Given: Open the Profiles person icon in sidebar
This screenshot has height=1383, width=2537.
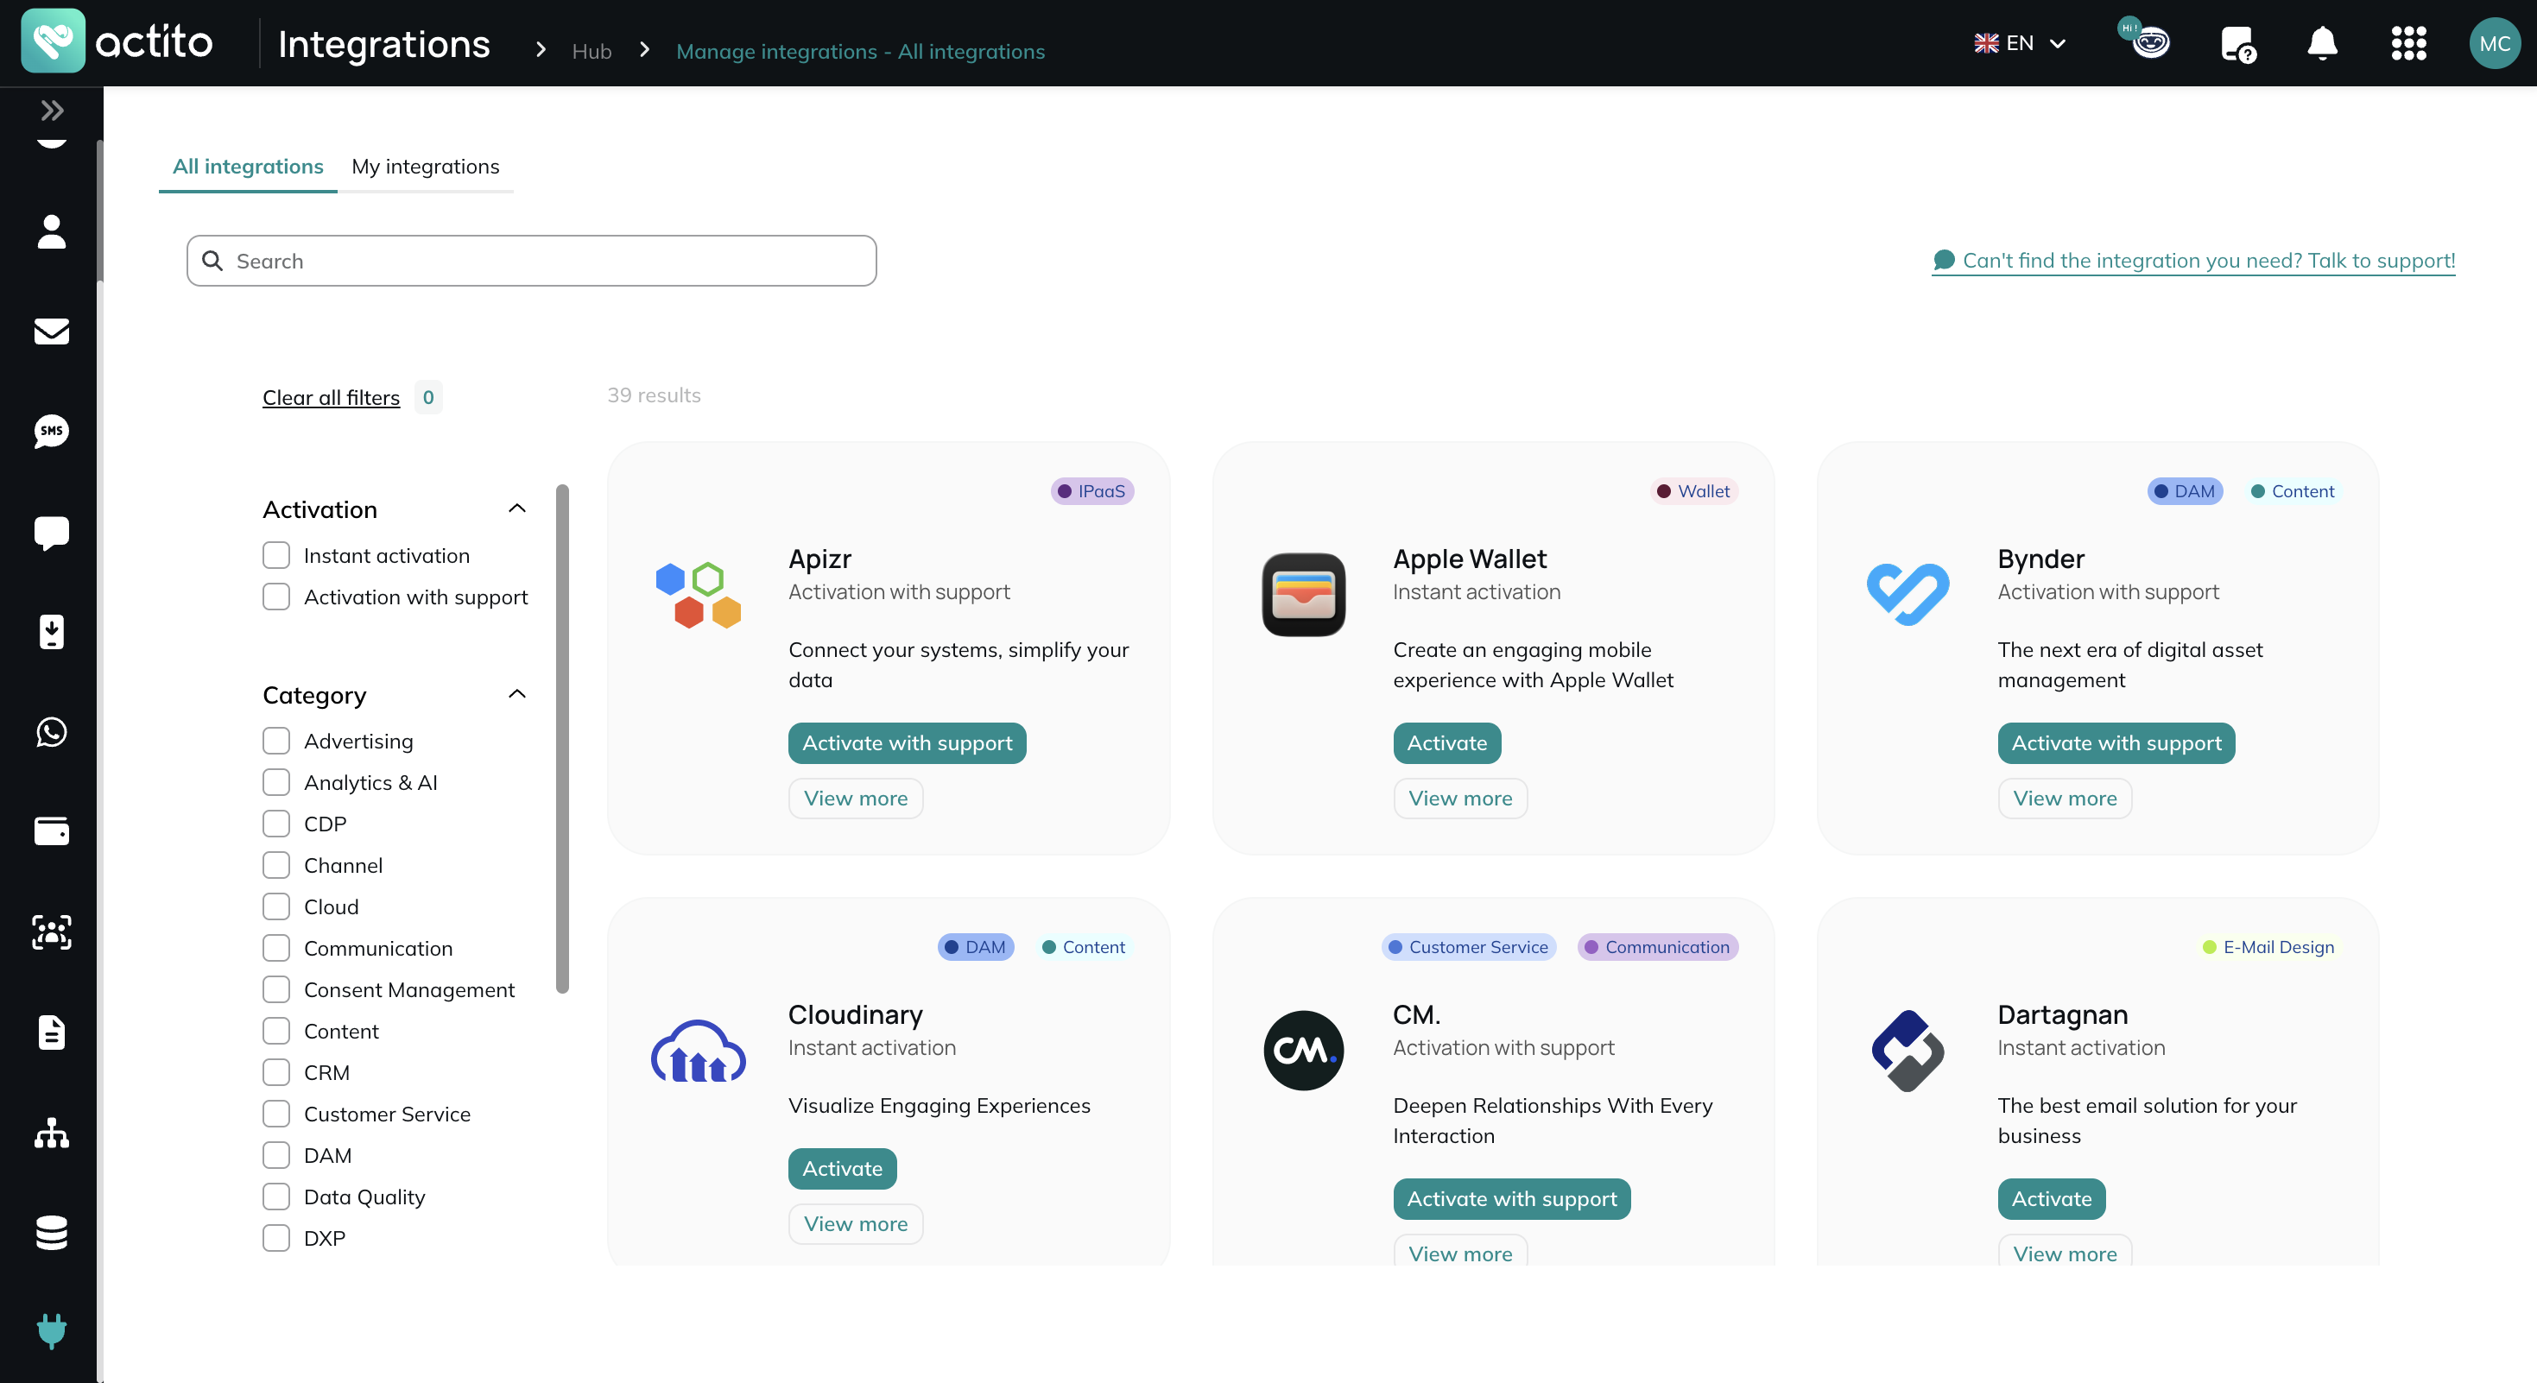Looking at the screenshot, I should (x=51, y=231).
